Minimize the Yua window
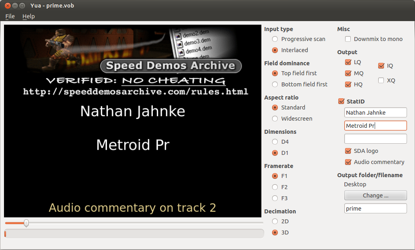The width and height of the screenshot is (415, 250). (x=15, y=6)
